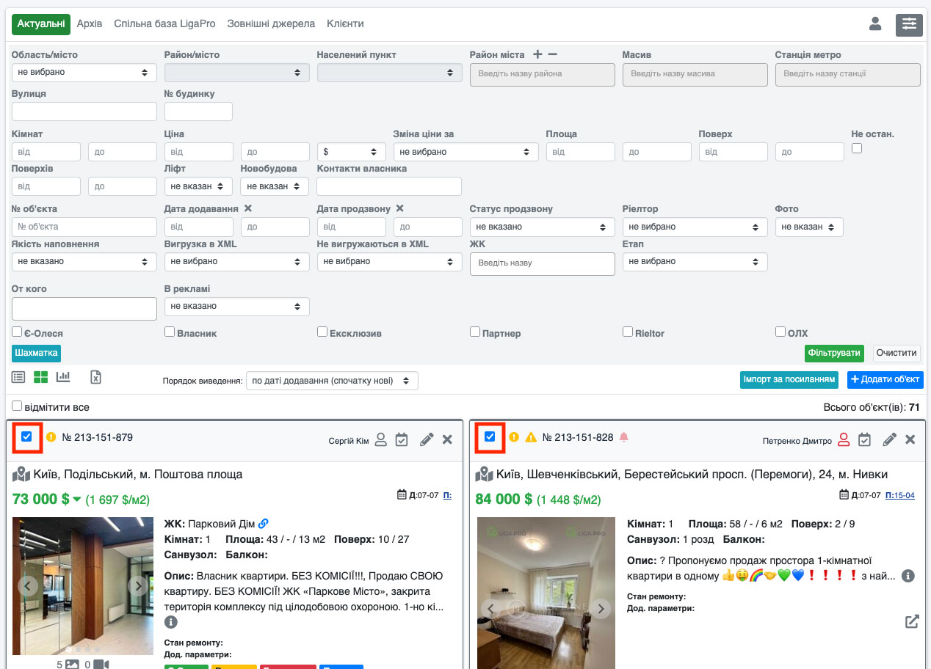The width and height of the screenshot is (931, 669).
Task: Toggle the filter panel sliders button
Action: (909, 24)
